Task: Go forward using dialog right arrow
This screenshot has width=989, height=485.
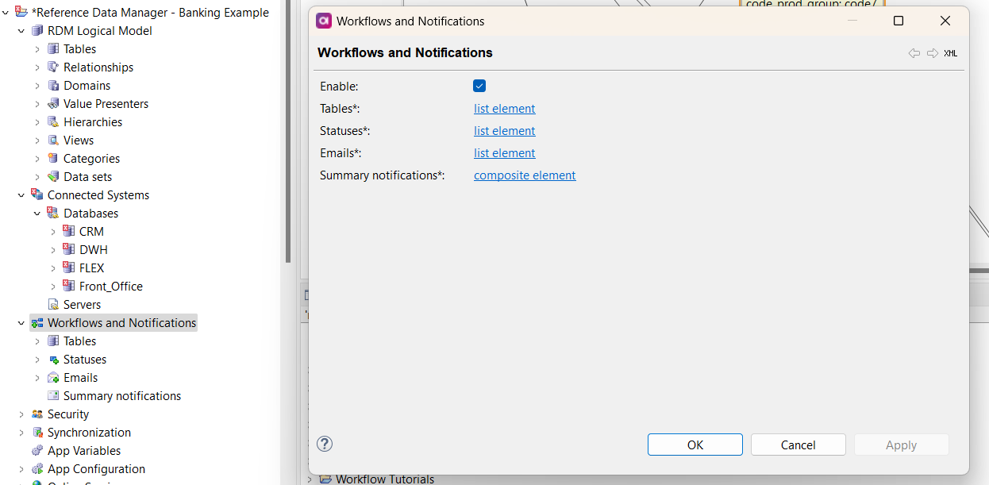Action: [x=933, y=53]
